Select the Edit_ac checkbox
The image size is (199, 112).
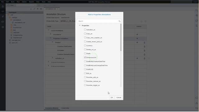[85, 73]
